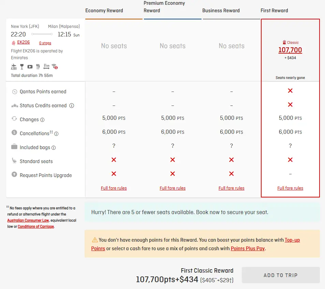Click the Emirates airline logo icon
This screenshot has width=325, height=289.
[x=14, y=43]
